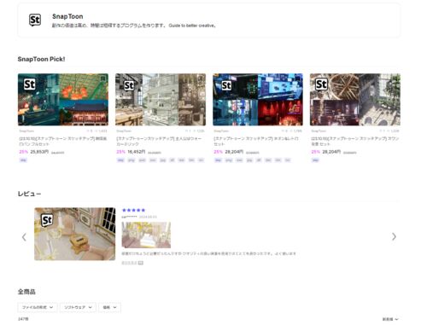Expand the price filter dropdown
Viewport: 427px width, 325px height.
[109, 307]
